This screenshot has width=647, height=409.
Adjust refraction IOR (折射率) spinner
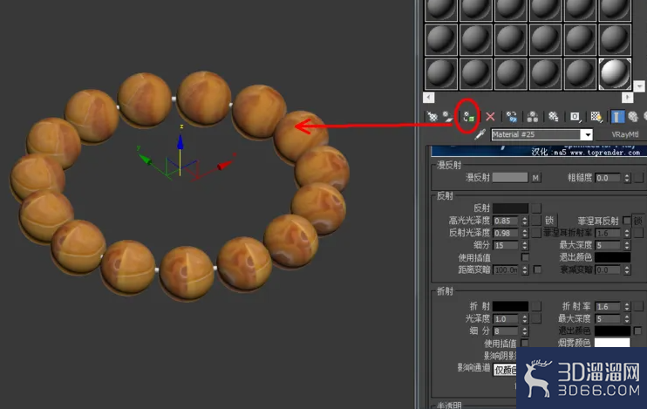coord(627,307)
